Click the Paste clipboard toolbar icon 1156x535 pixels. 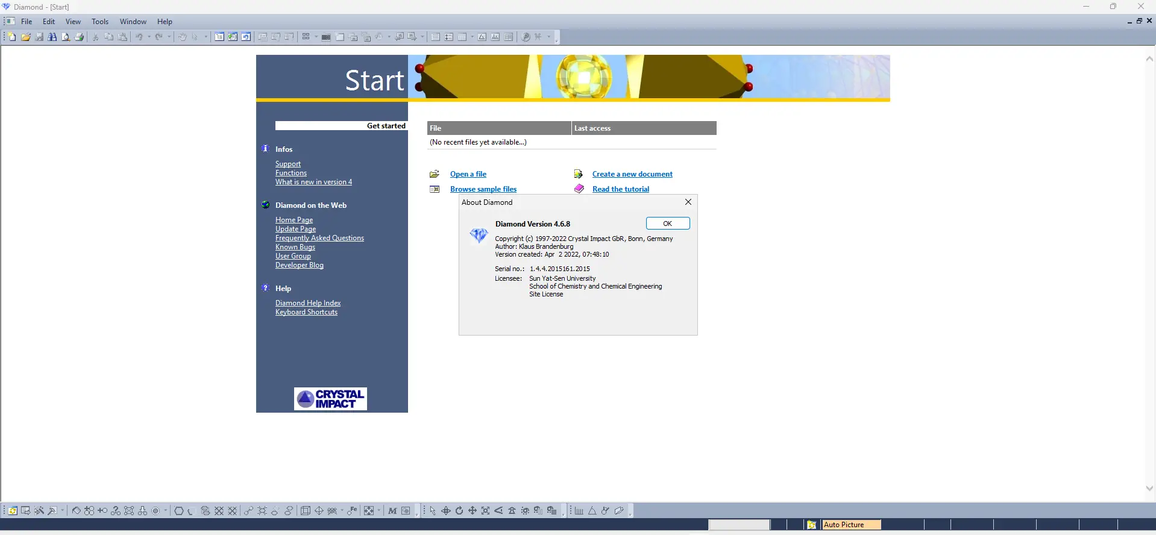[122, 37]
